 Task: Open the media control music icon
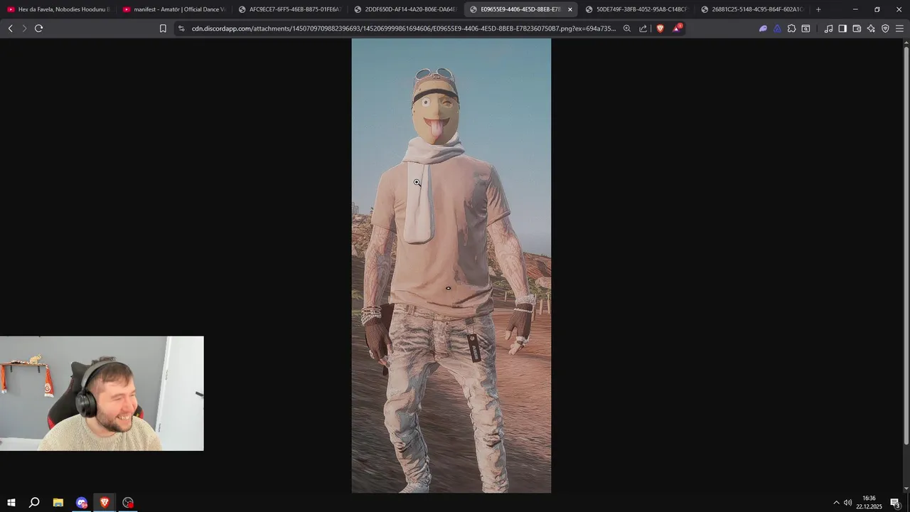828,28
